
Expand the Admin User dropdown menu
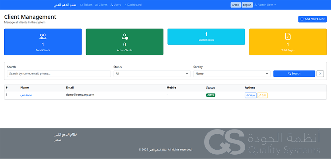265,5
